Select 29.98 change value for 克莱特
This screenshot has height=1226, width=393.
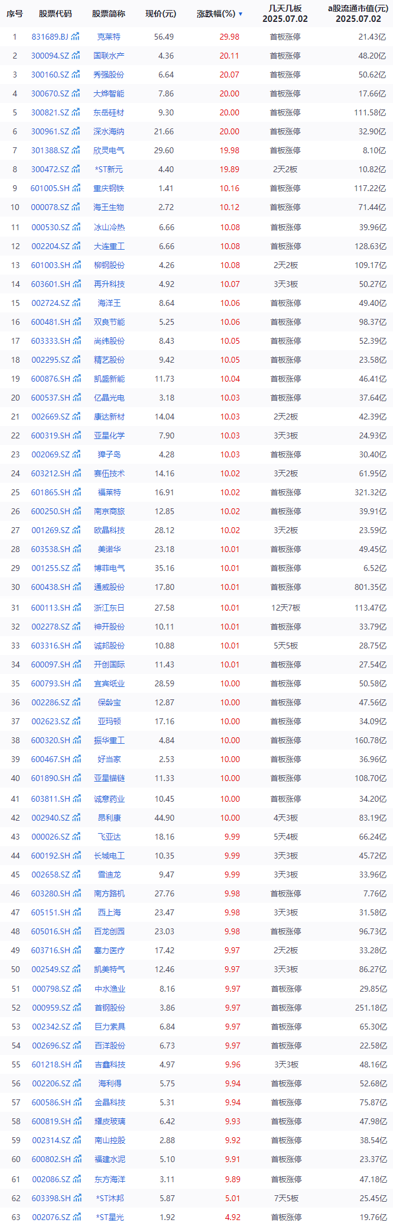[x=229, y=37]
